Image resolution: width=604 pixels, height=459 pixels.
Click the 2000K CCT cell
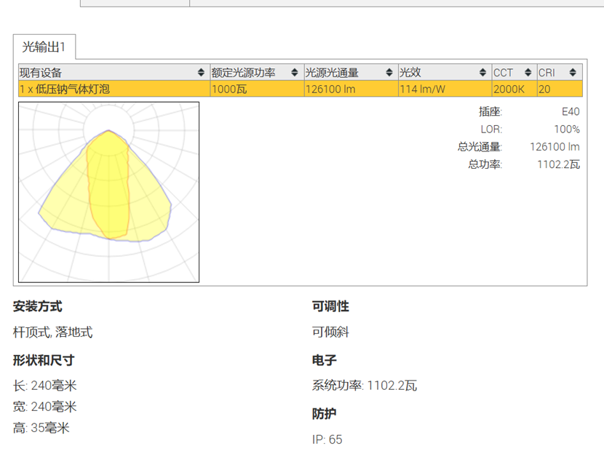[514, 89]
